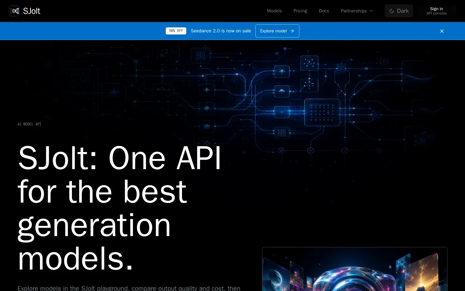Click the main SJolt headline
This screenshot has width=465, height=291.
coord(120,208)
